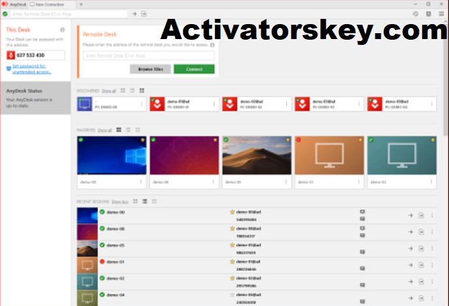Click the This Desk address 627 532 430
The image size is (449, 306).
[x=36, y=55]
